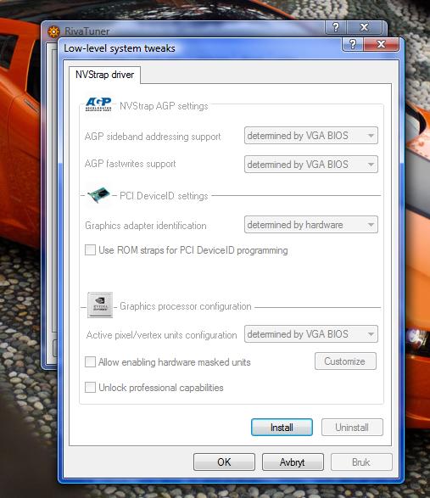Click the Customize button
This screenshot has height=498, width=430.
[345, 361]
